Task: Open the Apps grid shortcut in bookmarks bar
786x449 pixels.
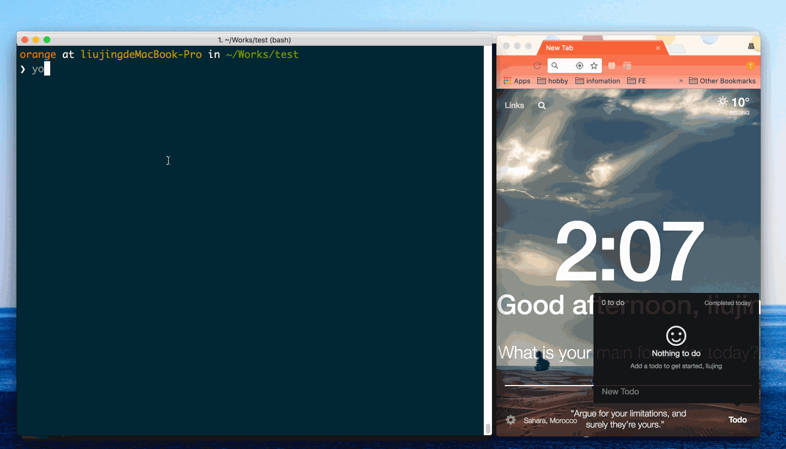Action: tap(517, 81)
